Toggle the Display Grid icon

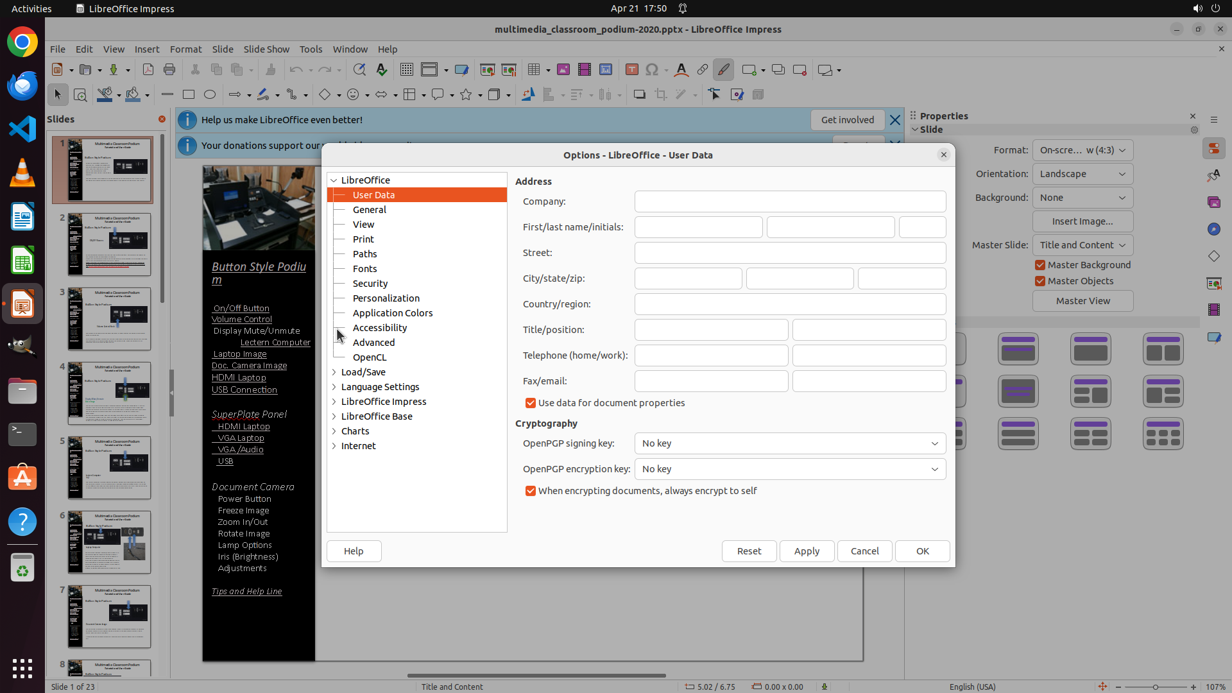406,70
